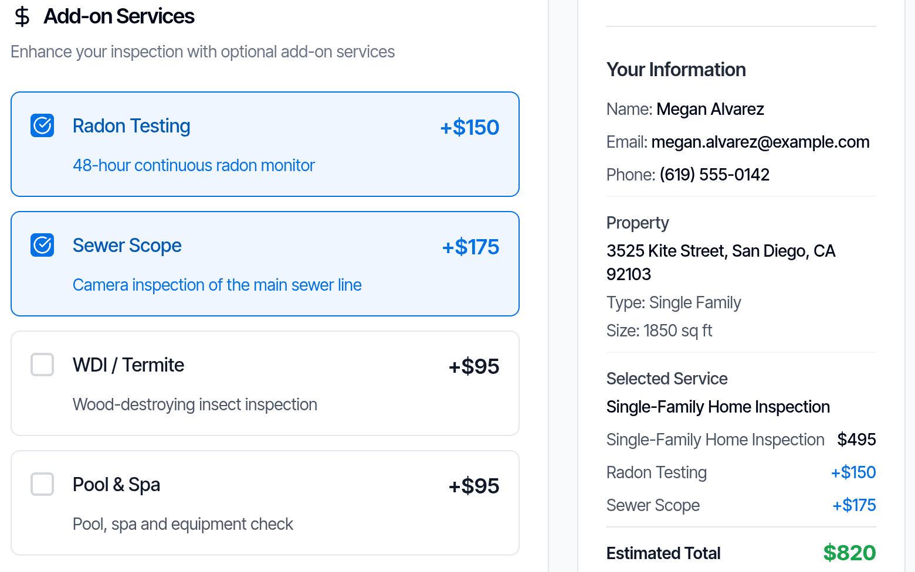Click the +$95 price on WDI / Termite card
The height and width of the screenshot is (572, 915).
(x=474, y=366)
